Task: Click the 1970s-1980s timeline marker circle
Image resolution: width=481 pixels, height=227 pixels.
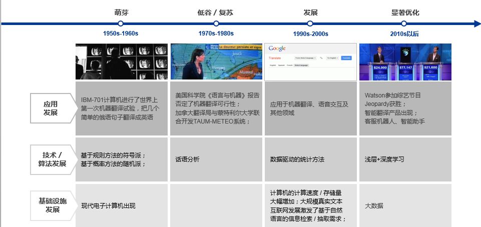Action: click(216, 23)
